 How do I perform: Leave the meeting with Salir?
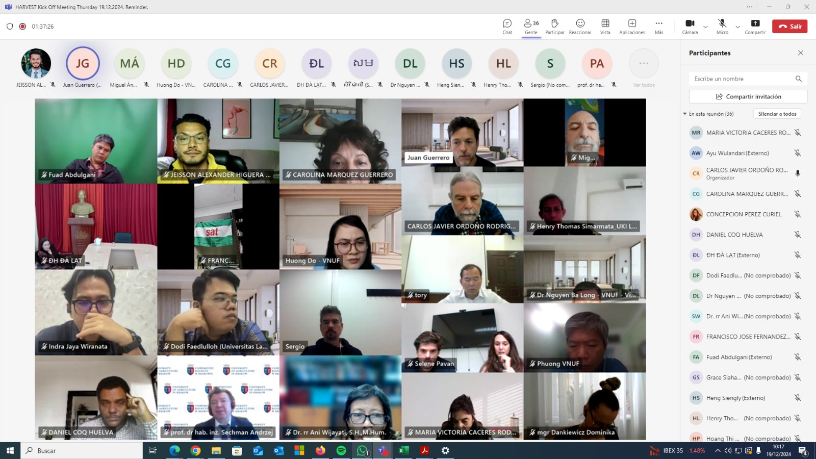[789, 27]
